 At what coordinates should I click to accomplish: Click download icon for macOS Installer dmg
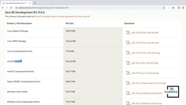click(x=128, y=63)
